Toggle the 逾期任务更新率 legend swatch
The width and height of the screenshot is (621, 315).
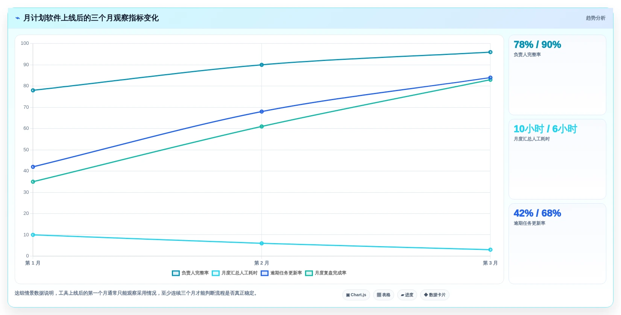[264, 273]
